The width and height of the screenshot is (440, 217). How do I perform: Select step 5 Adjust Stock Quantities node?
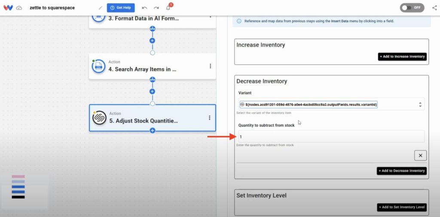(153, 118)
